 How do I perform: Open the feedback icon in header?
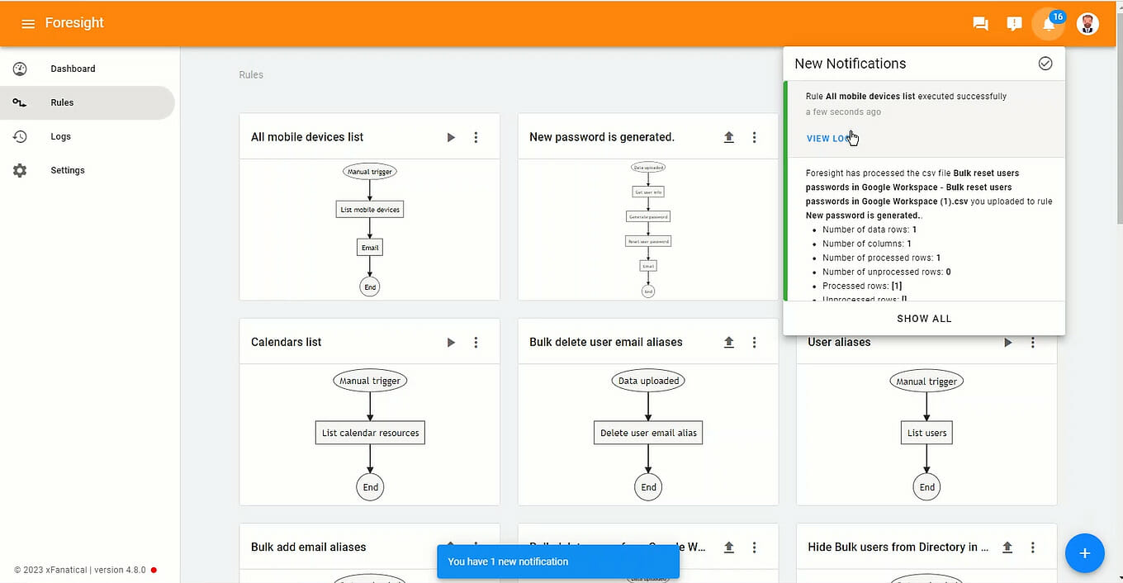pyautogui.click(x=1014, y=23)
